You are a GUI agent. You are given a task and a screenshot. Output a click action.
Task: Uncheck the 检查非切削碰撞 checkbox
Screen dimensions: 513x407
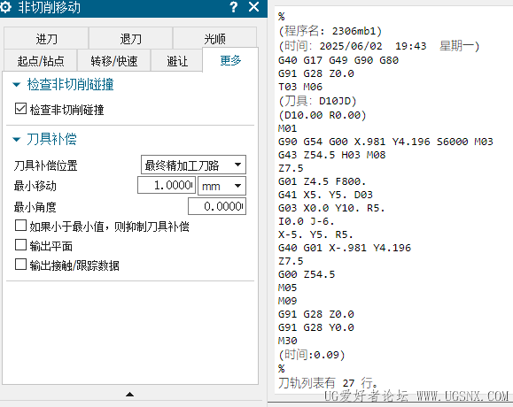click(x=20, y=109)
